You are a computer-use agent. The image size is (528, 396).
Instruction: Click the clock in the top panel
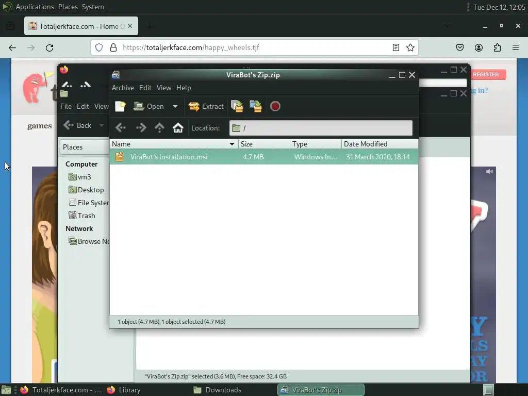(499, 7)
